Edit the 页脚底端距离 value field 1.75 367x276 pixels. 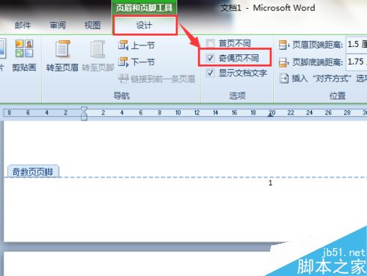[x=357, y=62]
